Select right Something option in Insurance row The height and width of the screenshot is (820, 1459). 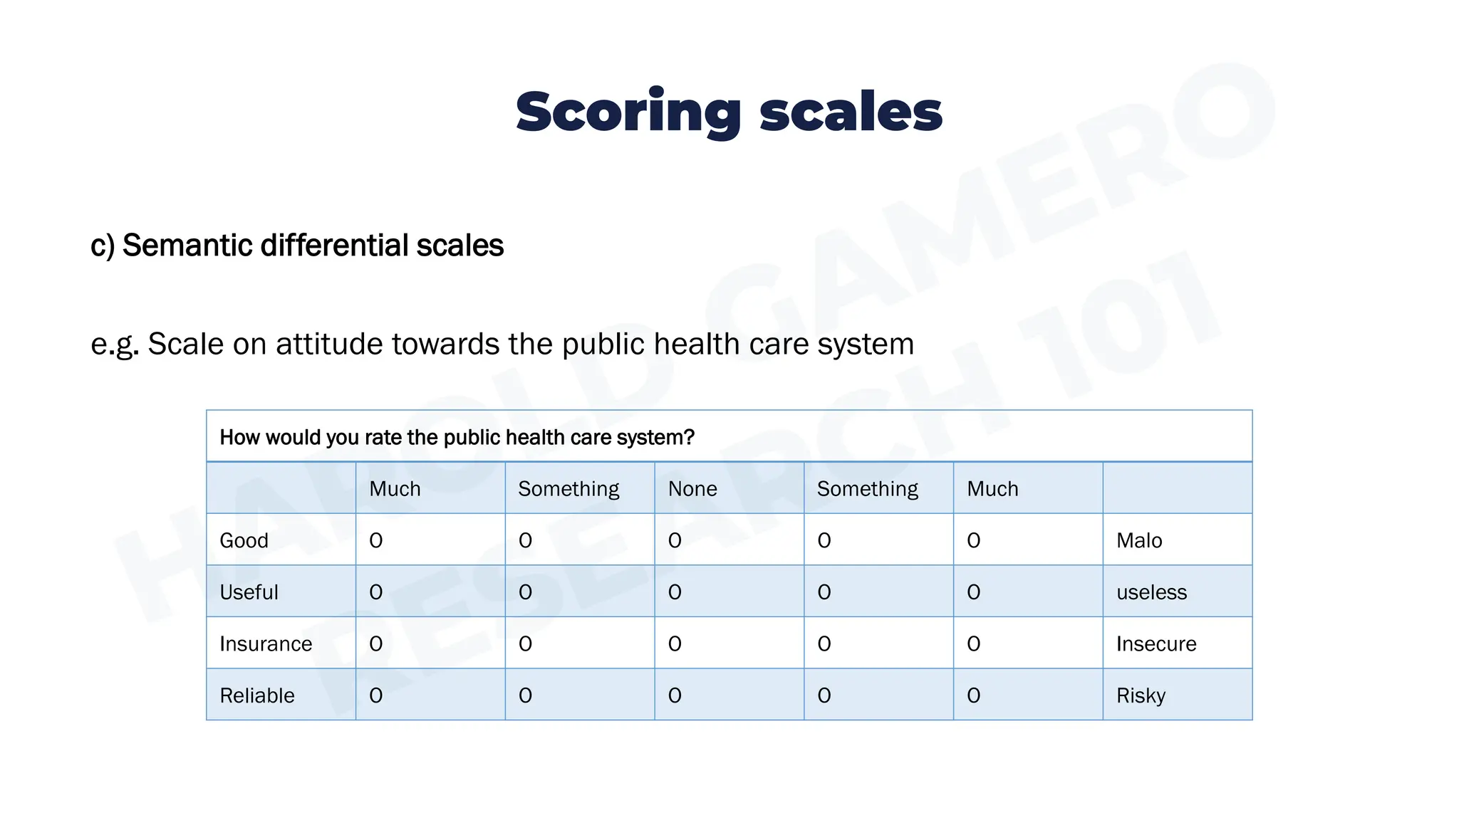pos(824,644)
